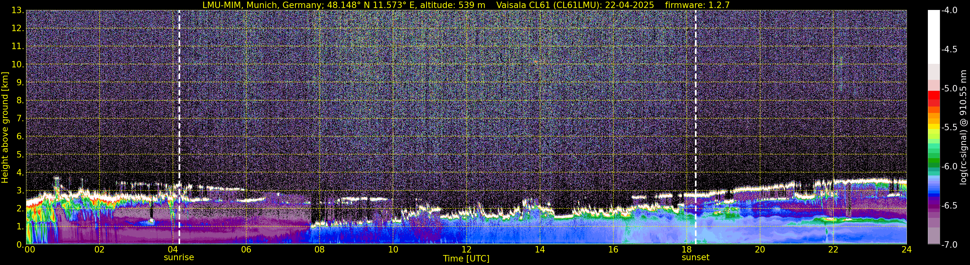
Task: Click the '5.' height tick label
Action: [x=20, y=154]
